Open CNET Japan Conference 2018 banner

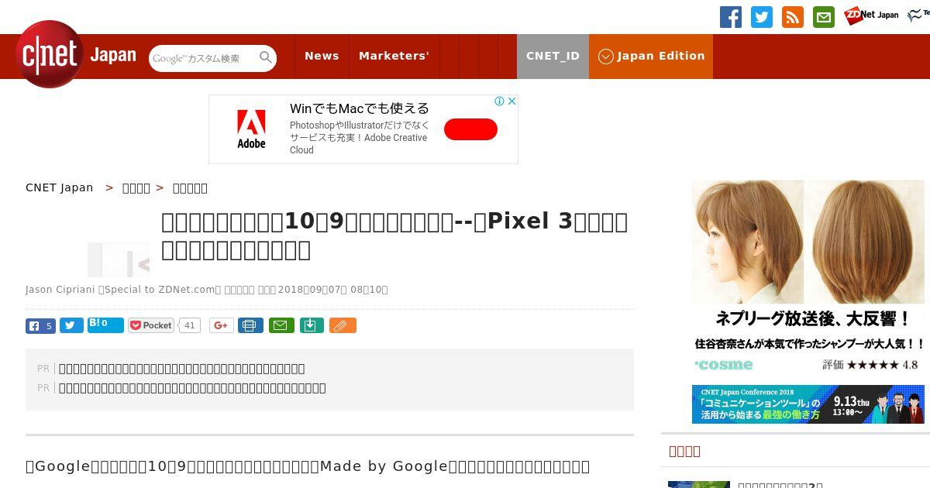point(808,404)
